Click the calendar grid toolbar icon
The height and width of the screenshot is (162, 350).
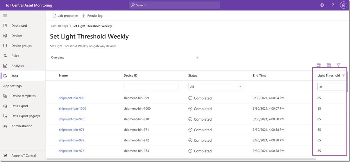[x=329, y=65]
